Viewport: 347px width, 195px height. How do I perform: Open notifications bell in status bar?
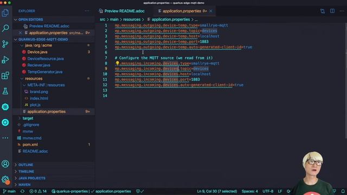pos(343,191)
